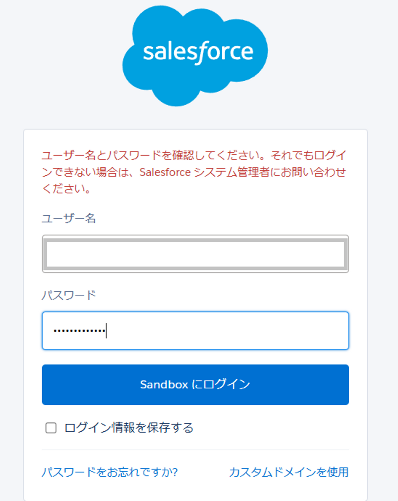Open the "パスワードをお忘れですか?" link
The image size is (398, 501).
pos(109,472)
